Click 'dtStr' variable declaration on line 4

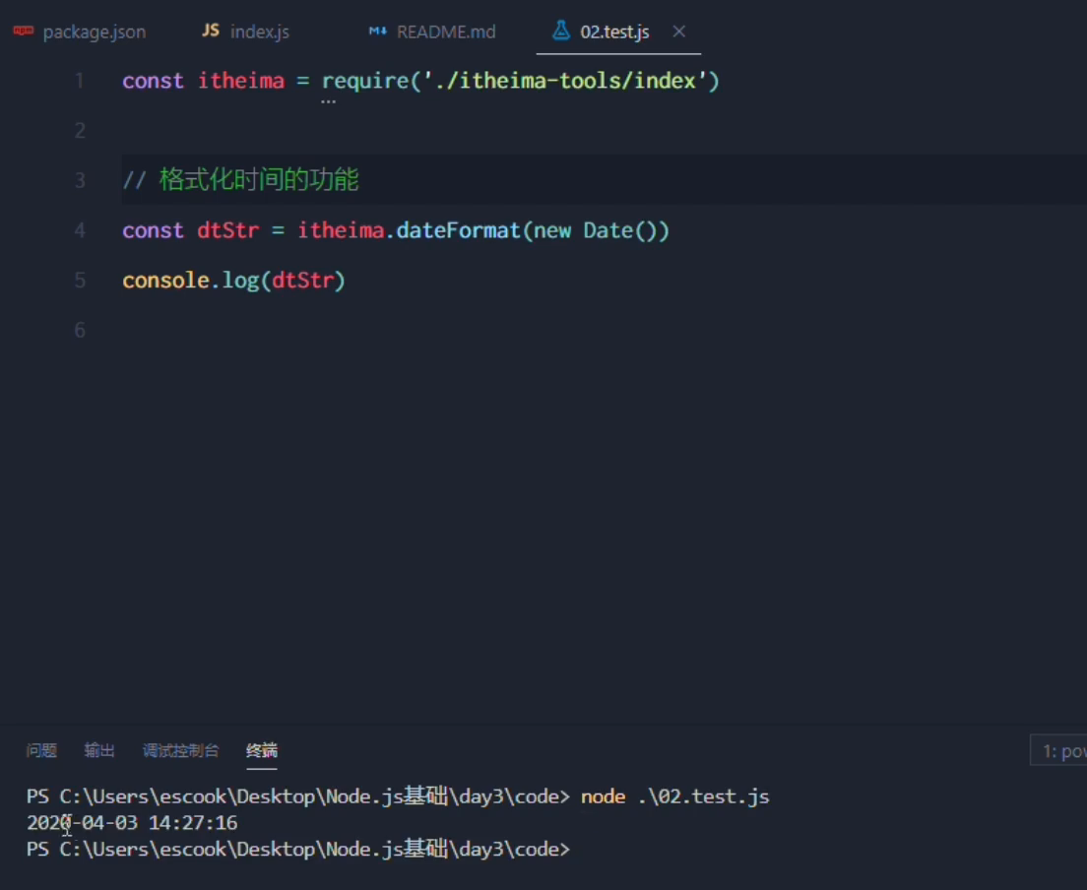click(x=228, y=230)
